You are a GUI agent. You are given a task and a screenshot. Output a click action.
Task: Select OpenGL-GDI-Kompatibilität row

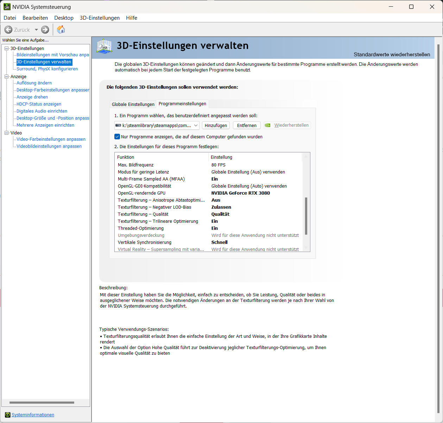click(x=208, y=186)
